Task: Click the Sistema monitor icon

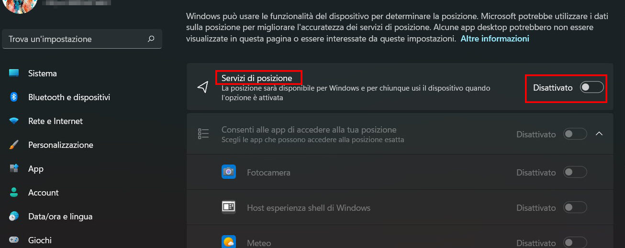Action: tap(14, 73)
